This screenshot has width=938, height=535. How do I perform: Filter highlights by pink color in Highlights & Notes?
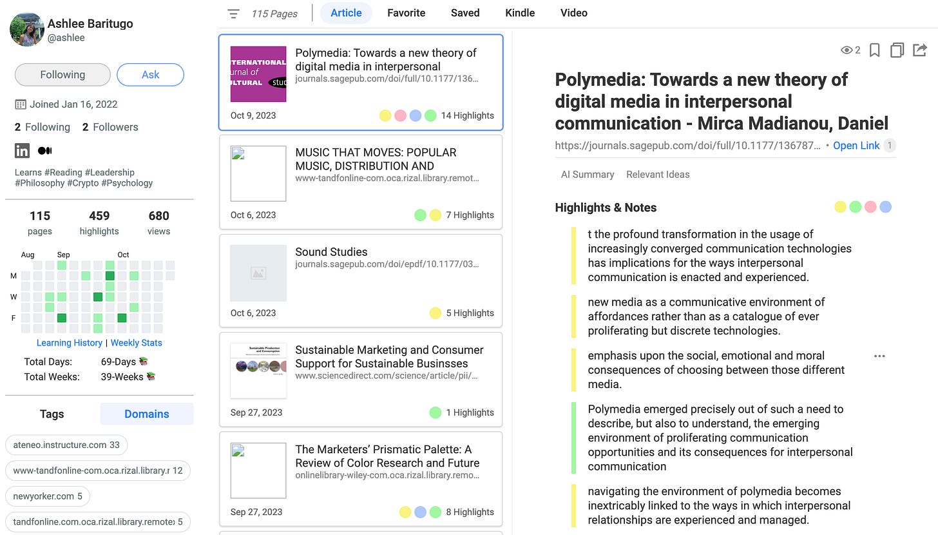870,207
